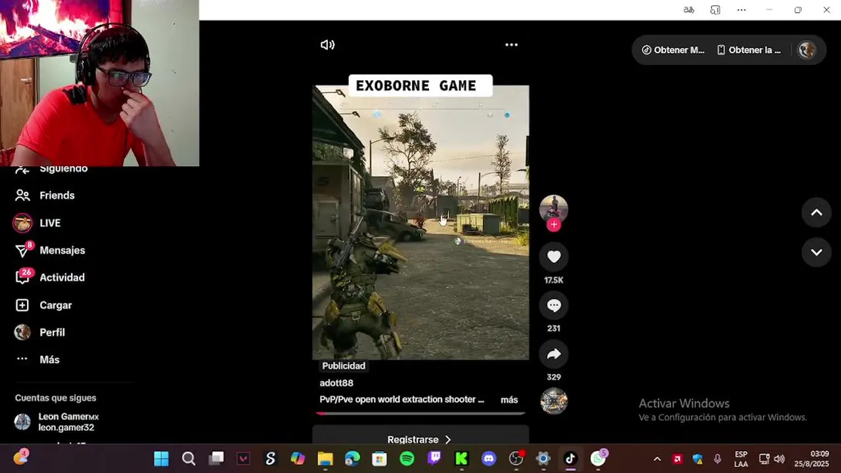Screen dimensions: 841x473
Task: Open the title bar three-dot menu
Action: coord(742,10)
